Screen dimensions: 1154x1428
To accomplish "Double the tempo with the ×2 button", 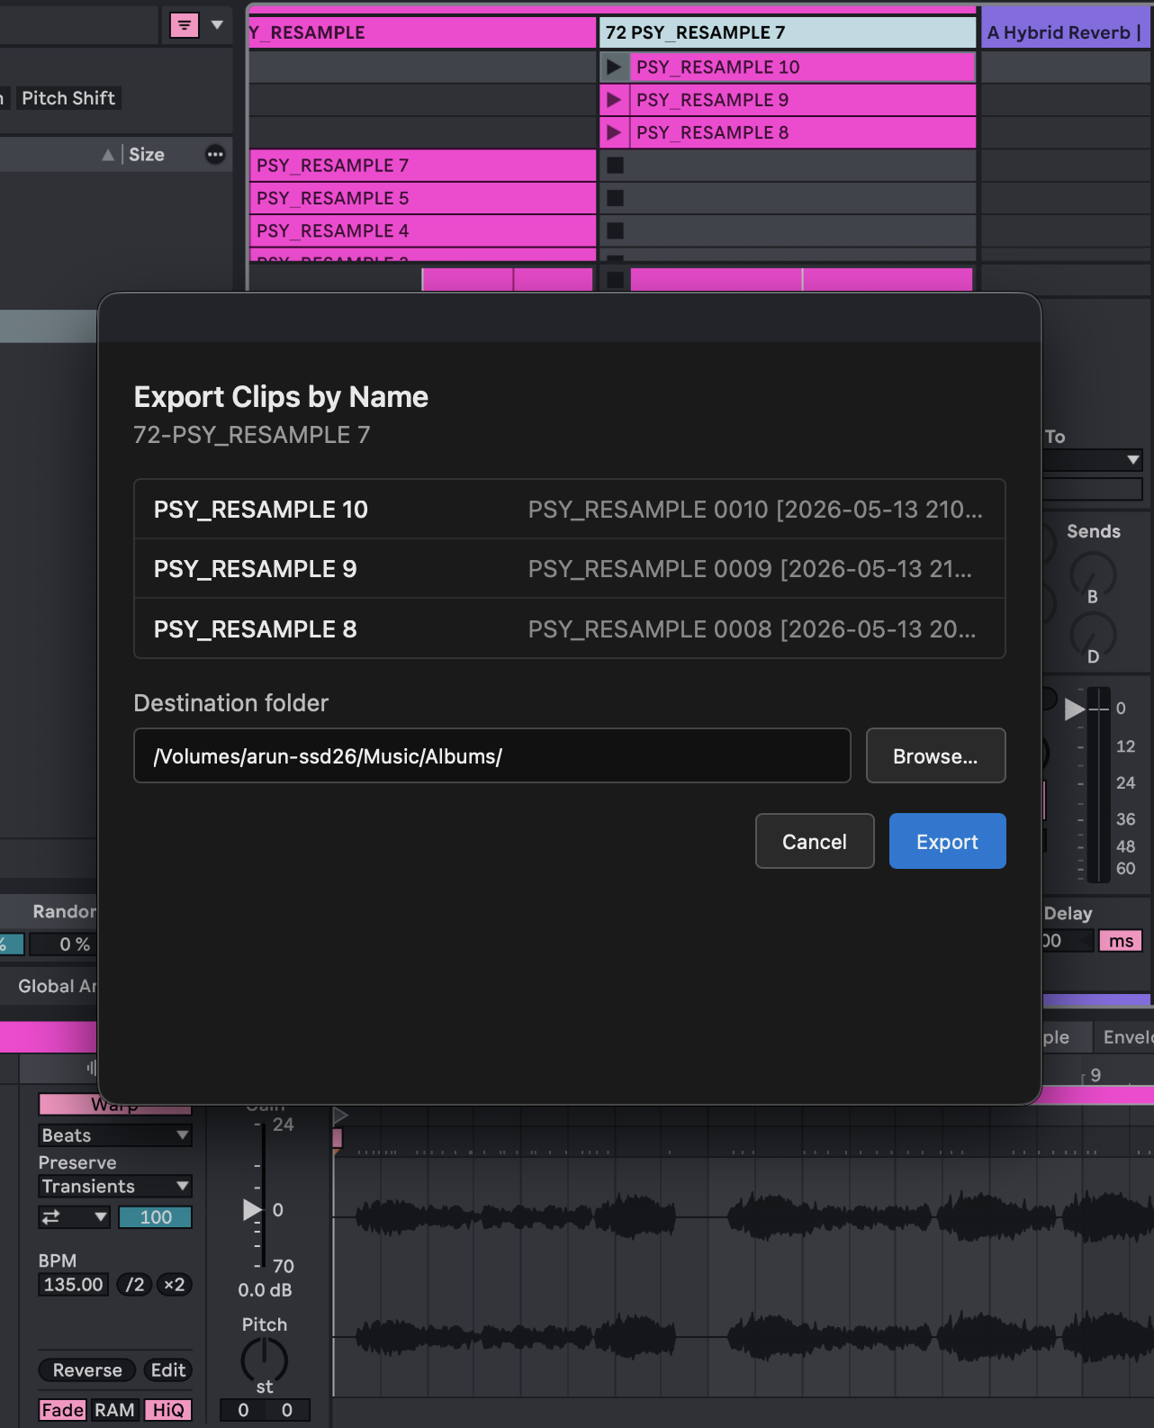I will [x=175, y=1285].
